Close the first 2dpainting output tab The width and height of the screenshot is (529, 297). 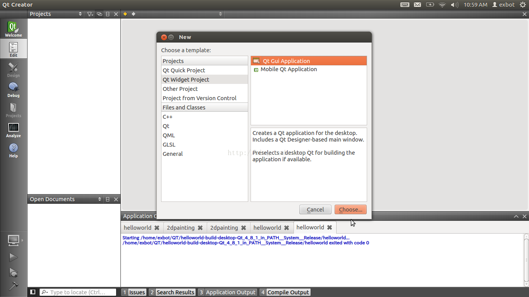(x=200, y=228)
